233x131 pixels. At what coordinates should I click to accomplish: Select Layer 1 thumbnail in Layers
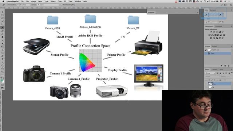coord(210,84)
